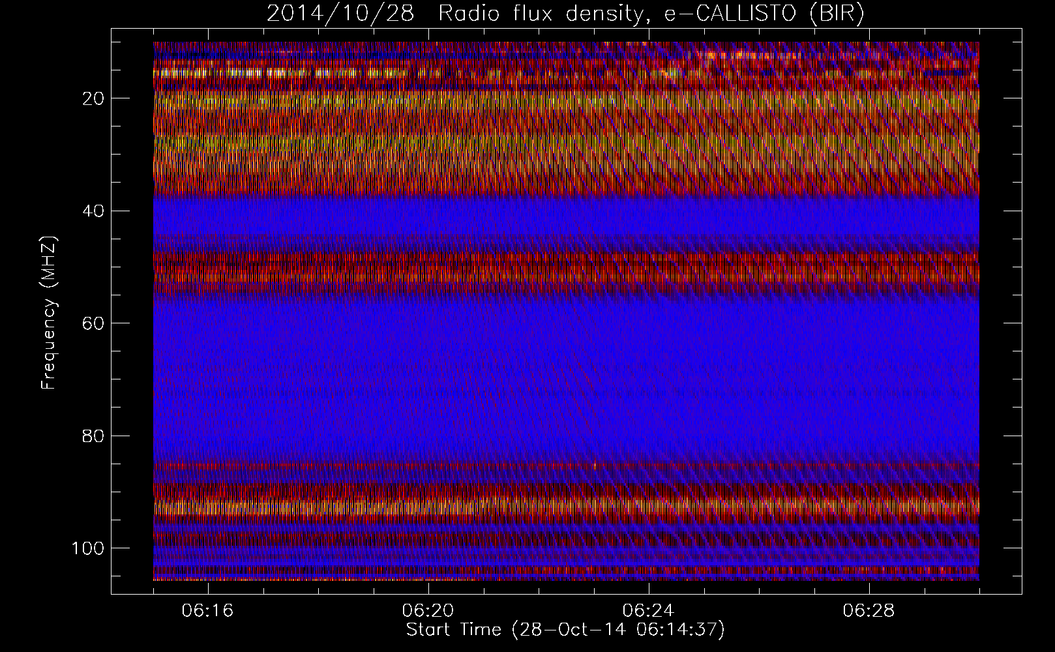The height and width of the screenshot is (652, 1055).
Task: Select the 20 MHz frequency tick label
Action: point(94,98)
